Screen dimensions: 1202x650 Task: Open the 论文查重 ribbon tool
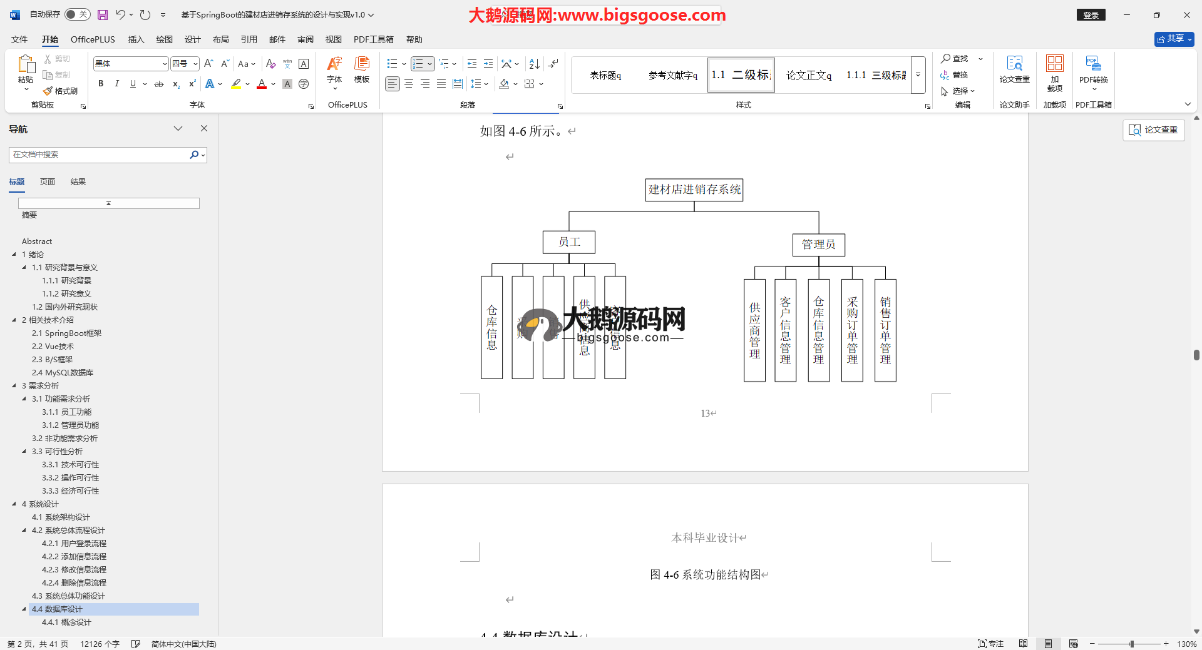[1014, 69]
